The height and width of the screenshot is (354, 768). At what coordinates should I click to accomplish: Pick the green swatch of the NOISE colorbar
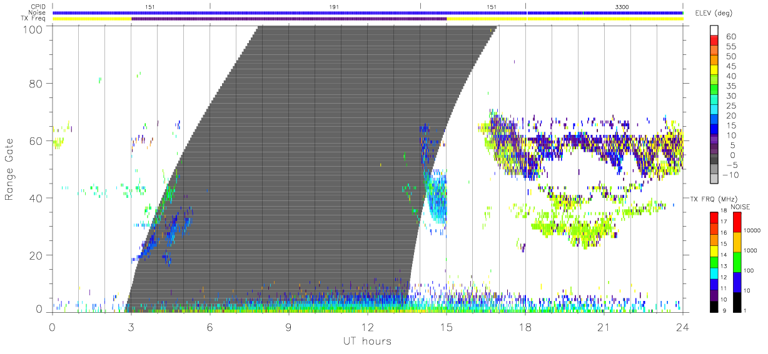click(x=736, y=262)
